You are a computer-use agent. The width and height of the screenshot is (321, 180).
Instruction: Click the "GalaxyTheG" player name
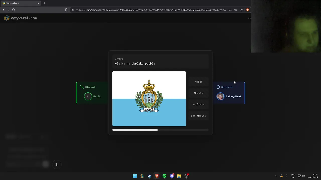(233, 96)
